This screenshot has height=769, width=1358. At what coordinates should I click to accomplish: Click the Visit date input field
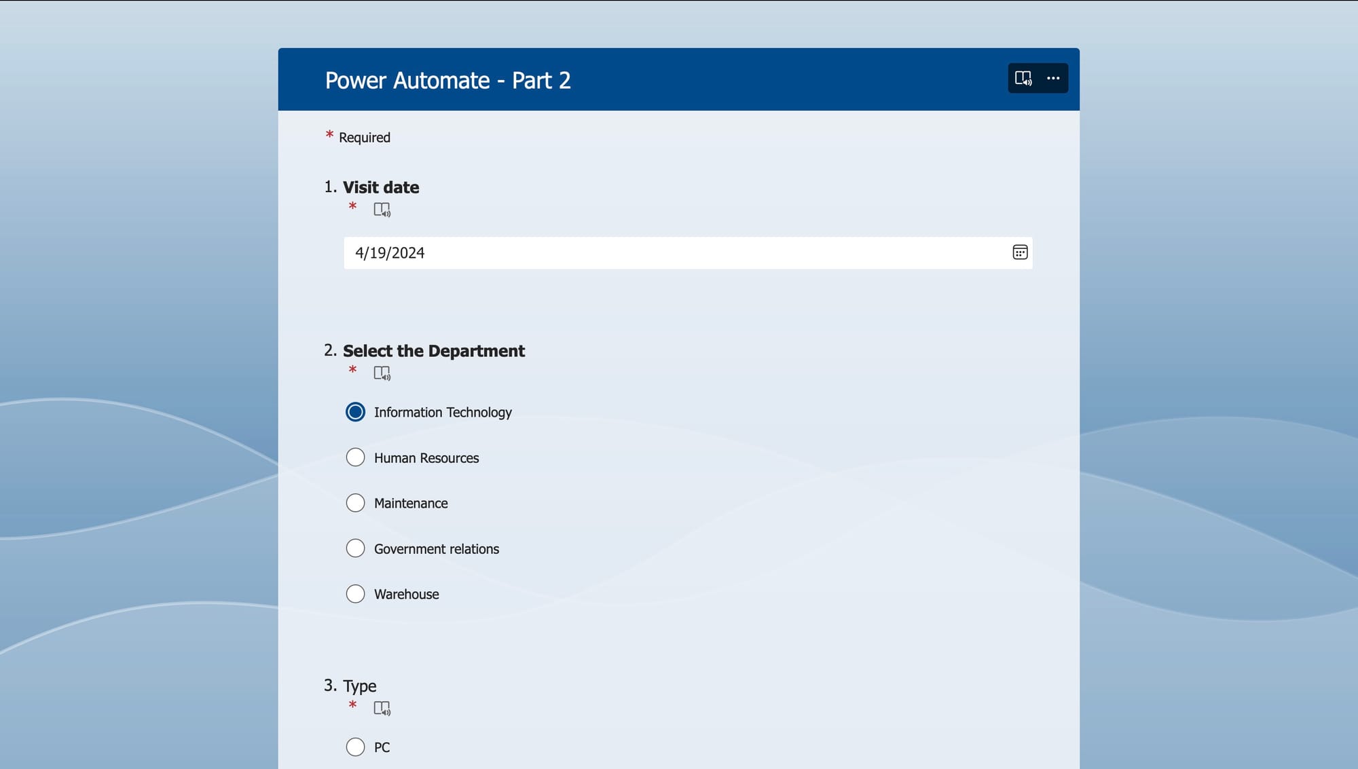pyautogui.click(x=688, y=253)
